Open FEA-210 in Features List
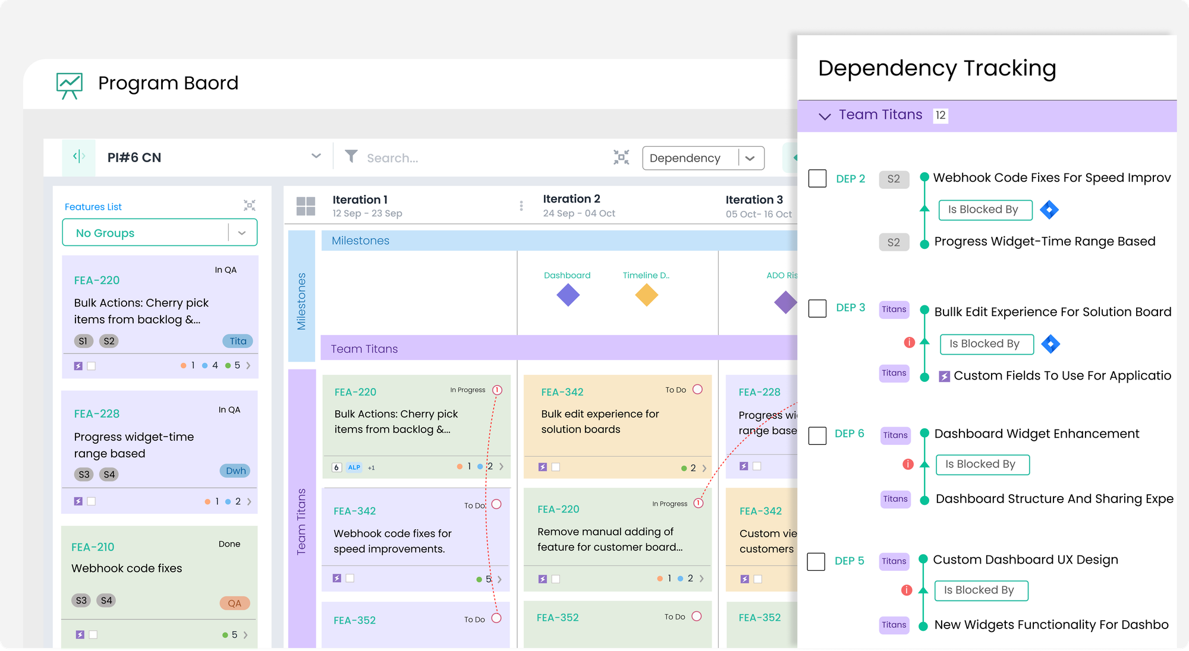The image size is (1189, 651). 93,547
